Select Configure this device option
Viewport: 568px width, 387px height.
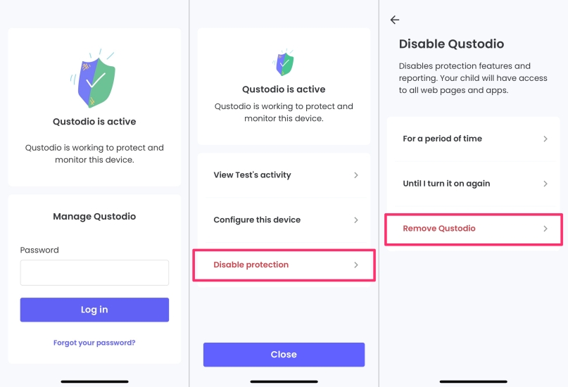coord(257,220)
